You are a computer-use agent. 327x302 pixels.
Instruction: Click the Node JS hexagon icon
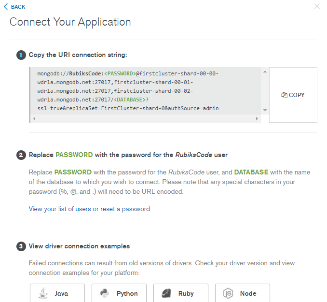[x=228, y=293]
